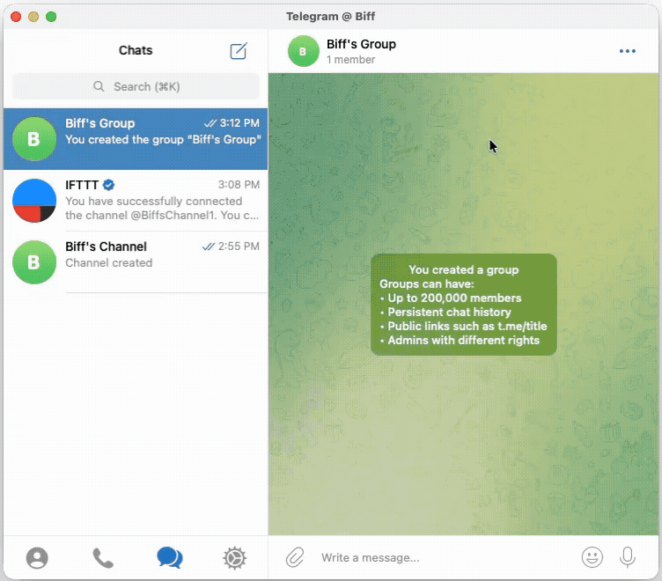Click the Biff's Channel green avatar
The width and height of the screenshot is (662, 581).
pos(34,262)
